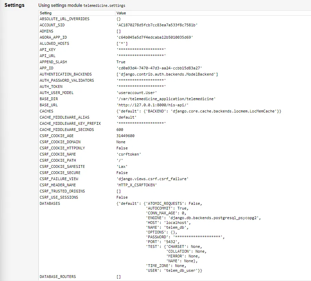Click the BASE_DIR path value
311x281 pixels.
click(166, 99)
